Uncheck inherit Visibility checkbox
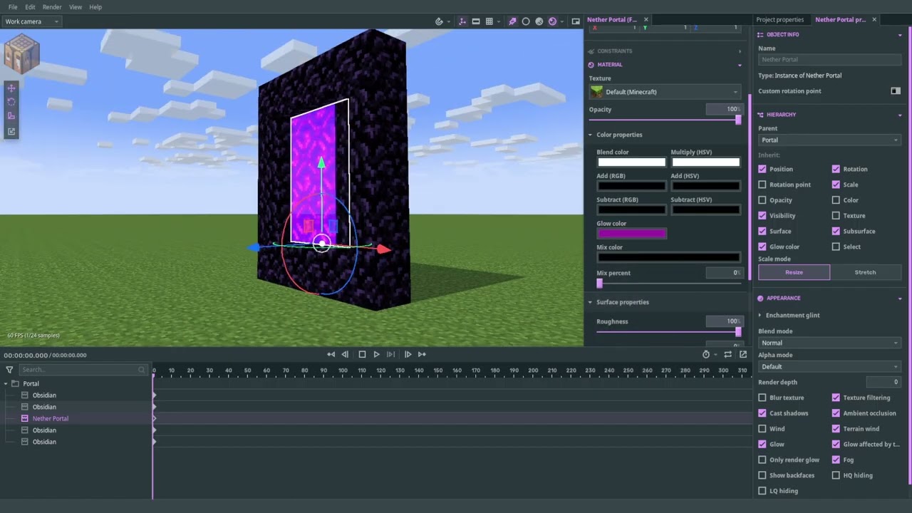Image resolution: width=912 pixels, height=513 pixels. (762, 216)
